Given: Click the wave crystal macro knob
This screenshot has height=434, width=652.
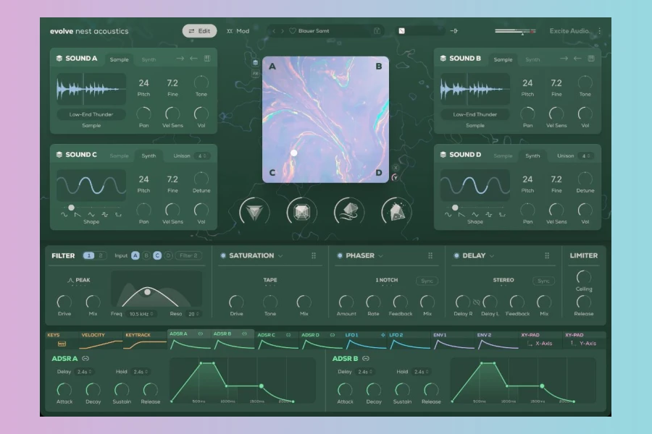Looking at the screenshot, I should point(349,212).
